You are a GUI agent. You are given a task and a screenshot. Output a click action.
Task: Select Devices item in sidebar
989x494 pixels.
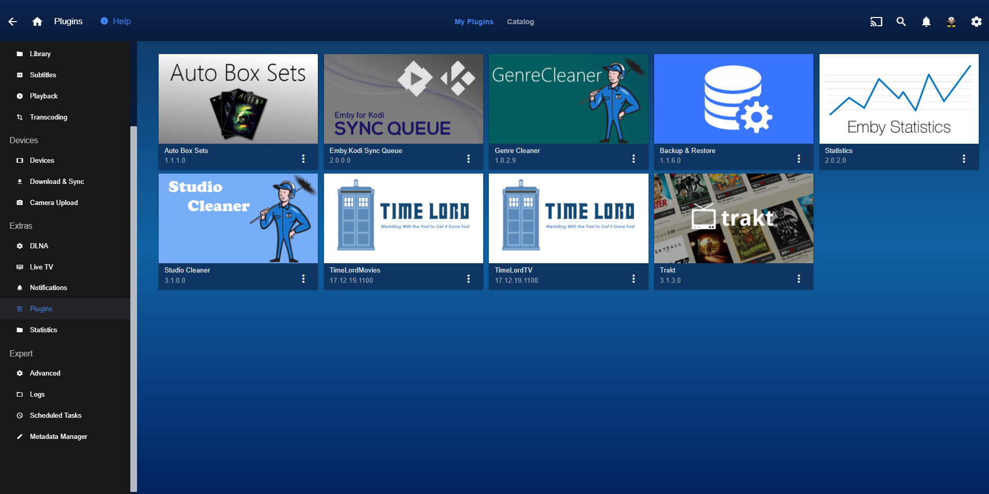click(65, 160)
